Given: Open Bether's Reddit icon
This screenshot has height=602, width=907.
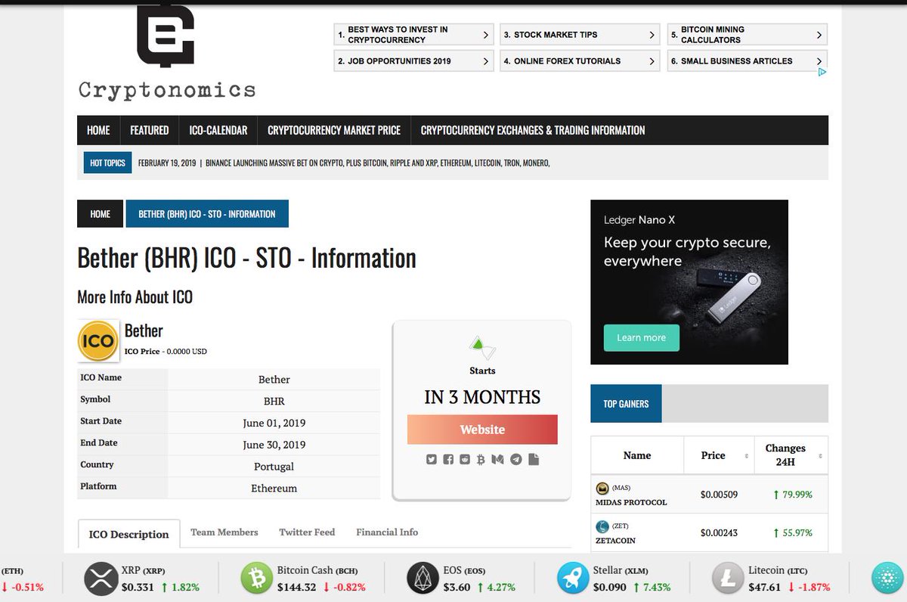Looking at the screenshot, I should tap(465, 459).
